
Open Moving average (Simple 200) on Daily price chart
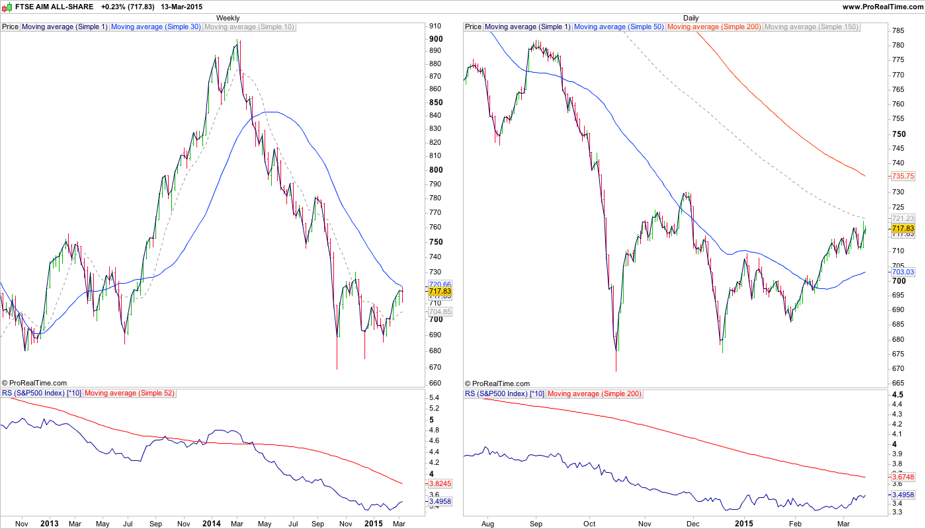point(714,27)
